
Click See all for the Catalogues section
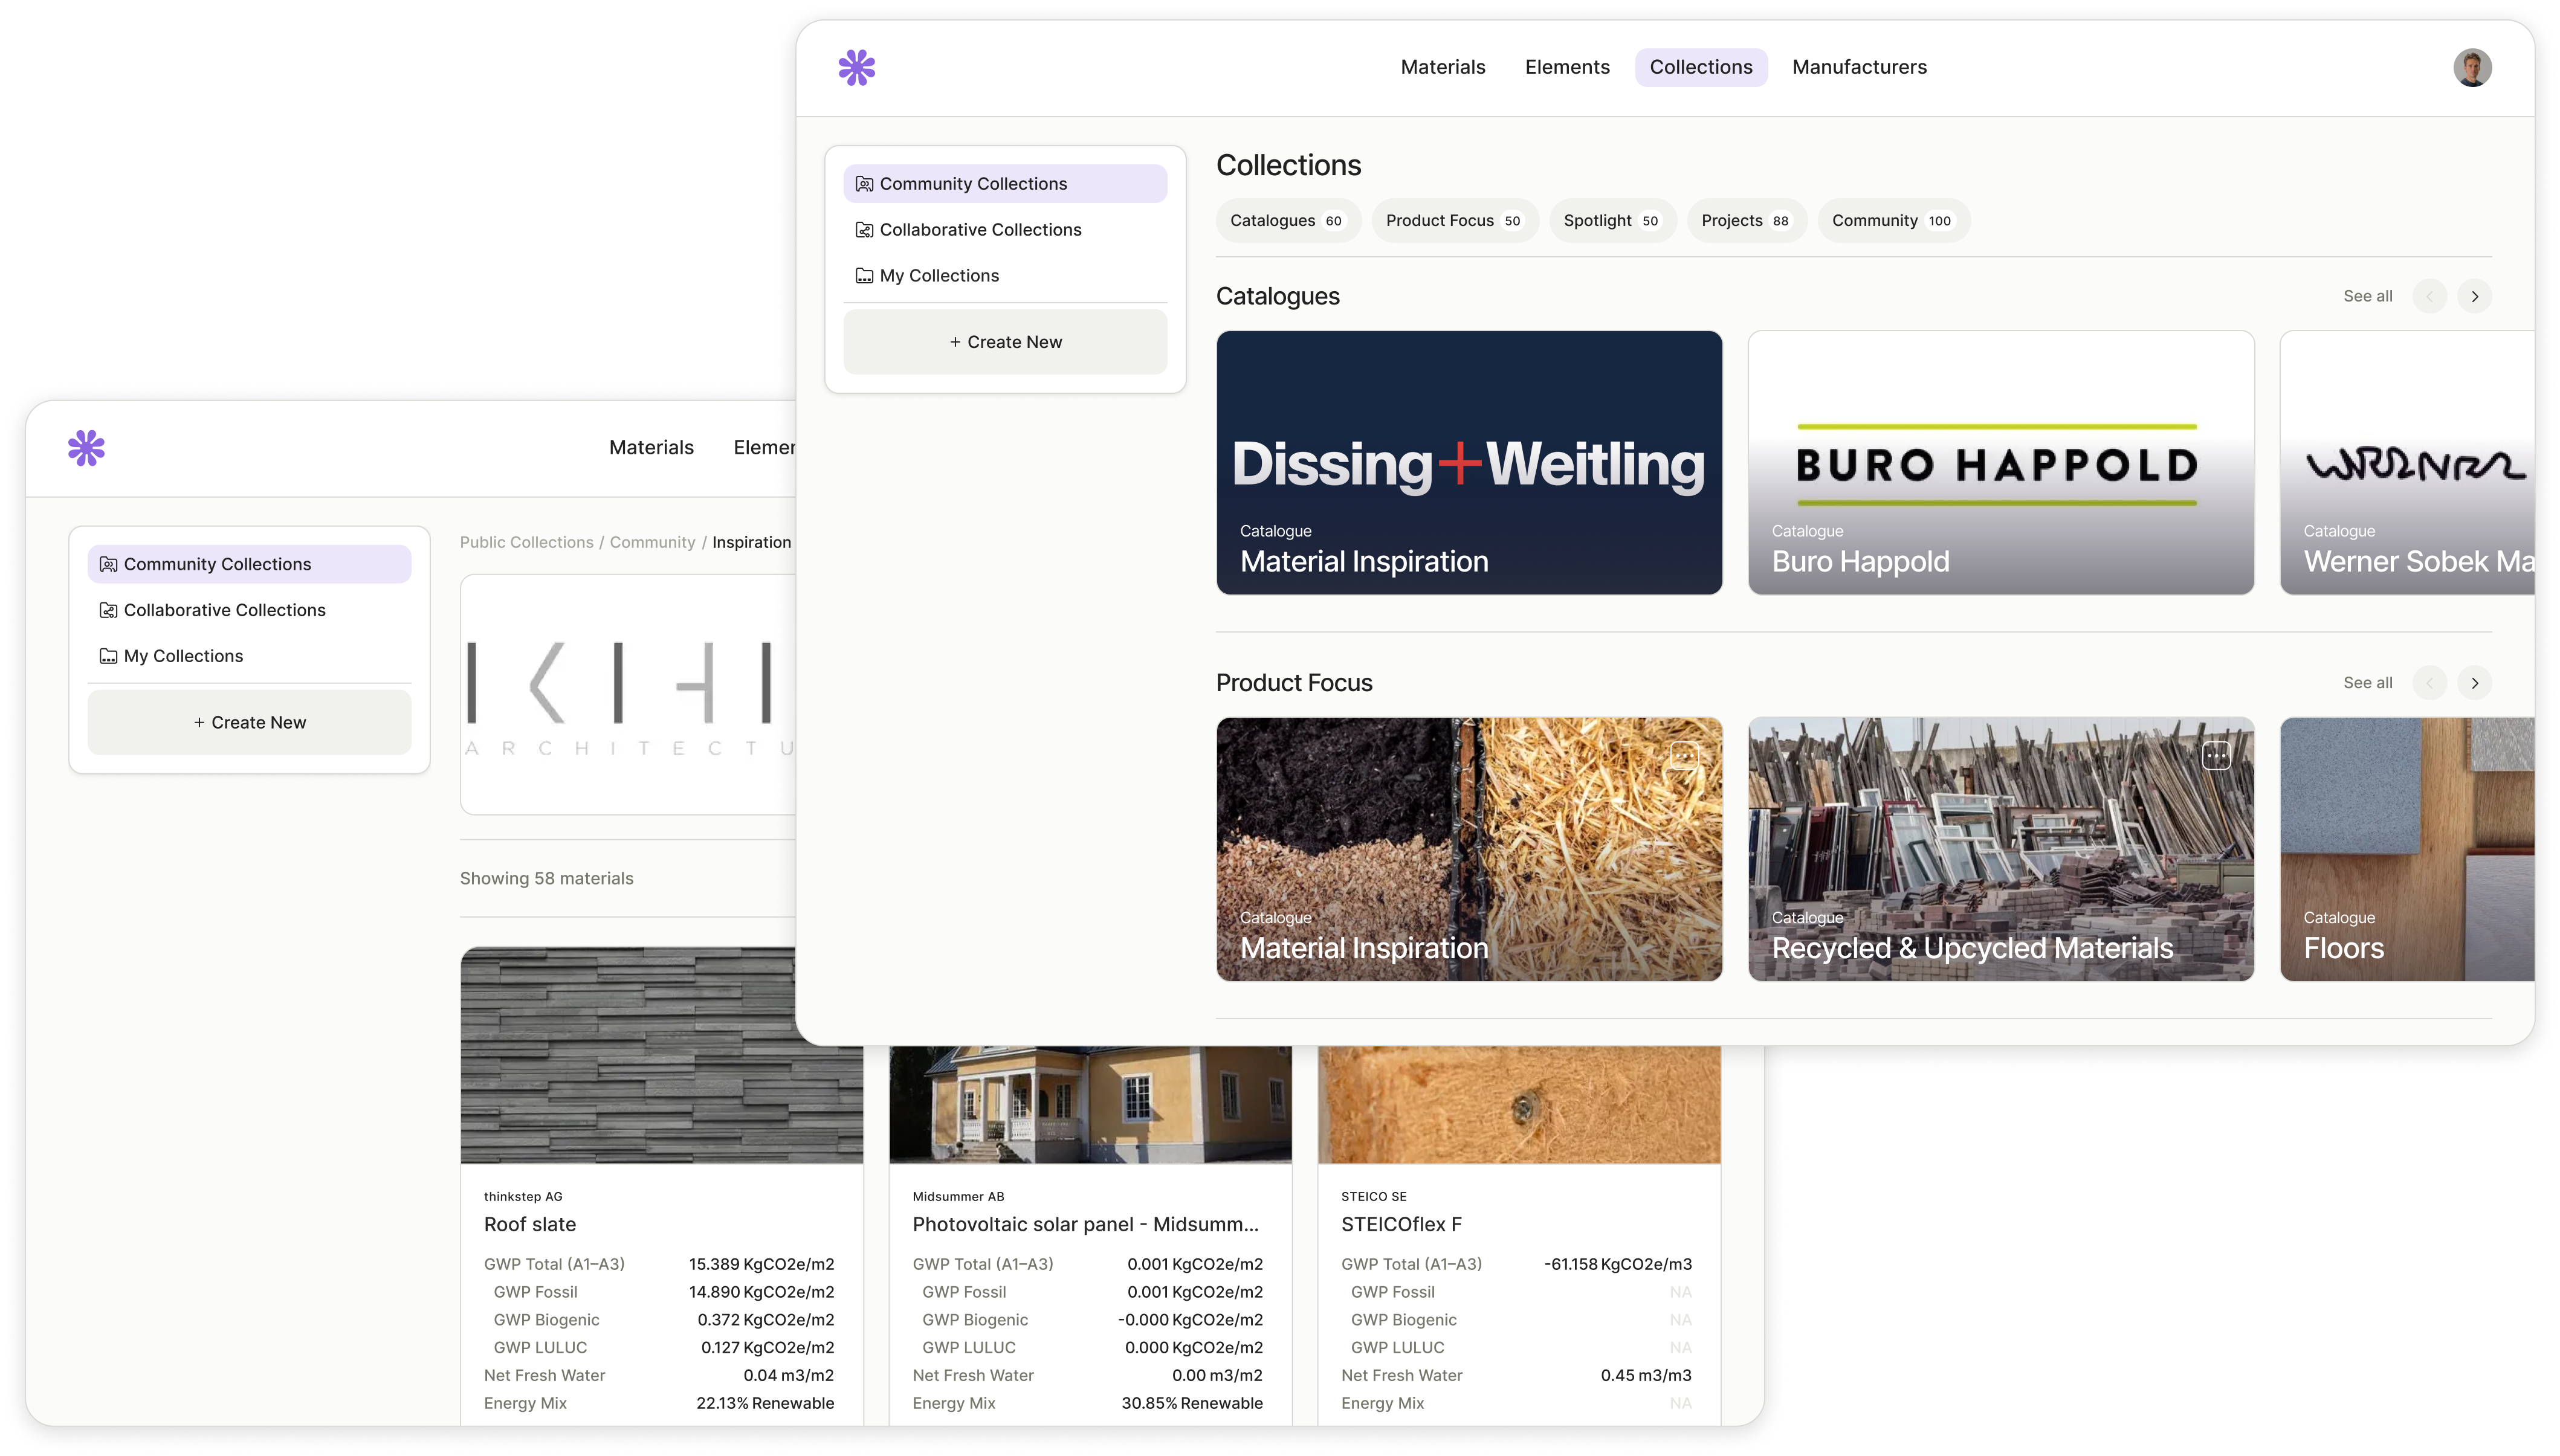tap(2367, 296)
